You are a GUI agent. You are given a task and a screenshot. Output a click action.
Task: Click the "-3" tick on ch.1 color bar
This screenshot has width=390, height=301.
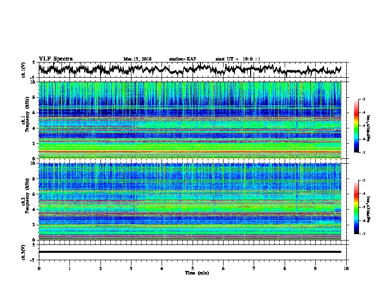363,99
